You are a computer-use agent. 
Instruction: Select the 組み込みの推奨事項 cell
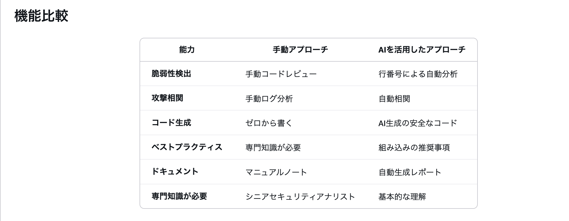click(x=414, y=147)
